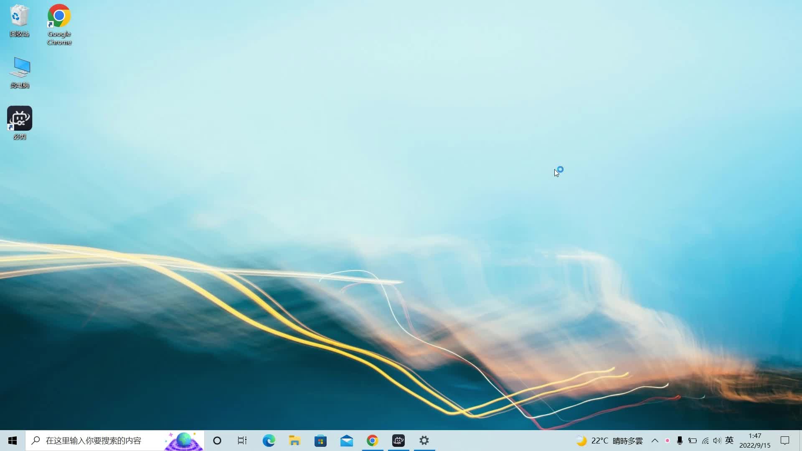Switch to 必剪 app in the taskbar
802x451 pixels.
coord(398,441)
